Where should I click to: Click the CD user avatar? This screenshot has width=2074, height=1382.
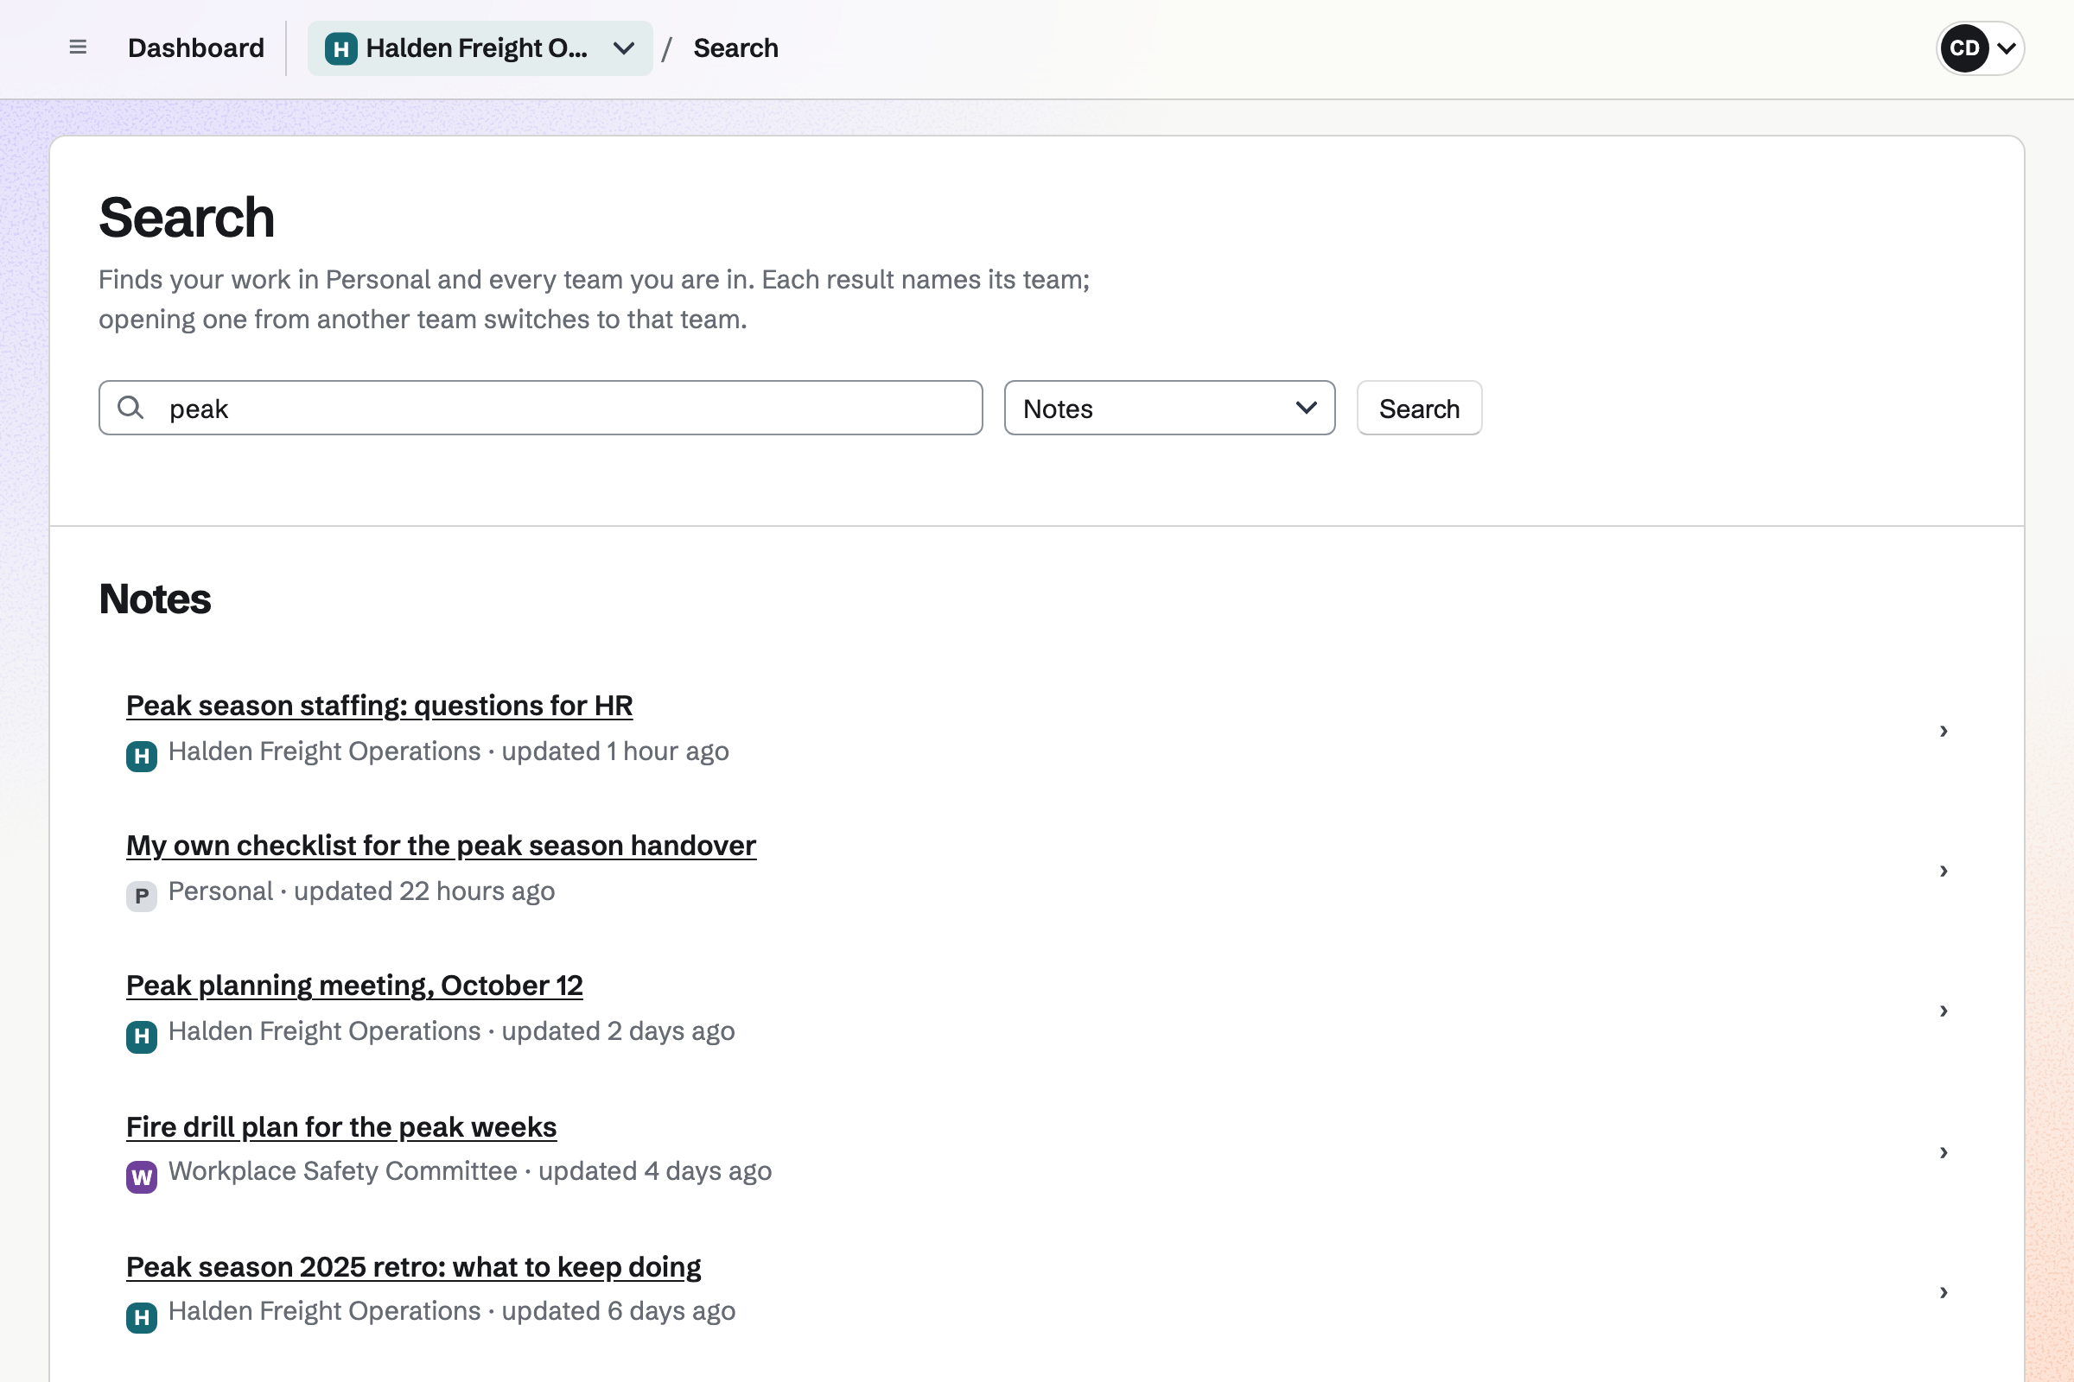[1963, 48]
